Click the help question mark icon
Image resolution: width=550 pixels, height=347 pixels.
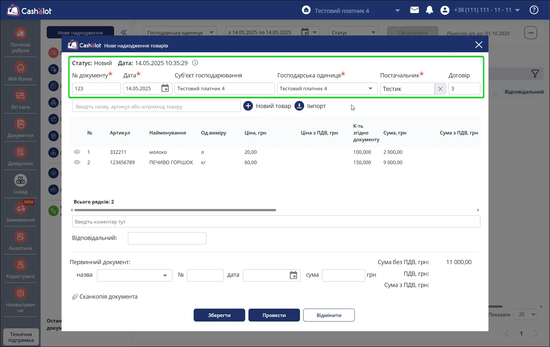point(534,10)
